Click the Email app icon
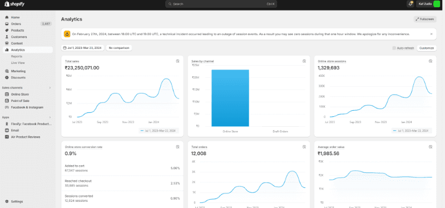Image resolution: width=445 pixels, height=208 pixels. (7, 130)
